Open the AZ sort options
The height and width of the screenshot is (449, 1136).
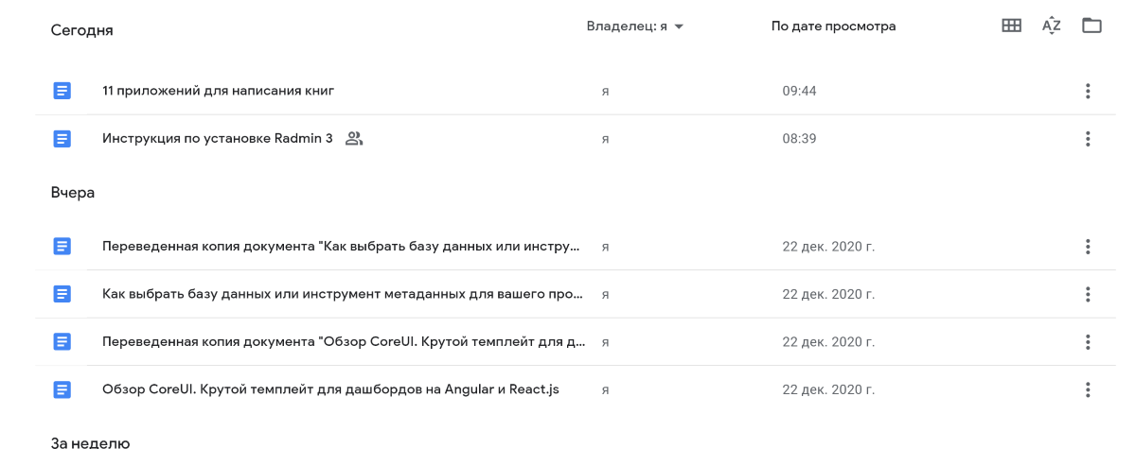pyautogui.click(x=1051, y=26)
